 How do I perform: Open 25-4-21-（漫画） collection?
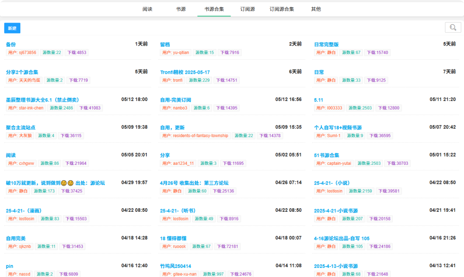pos(24,211)
